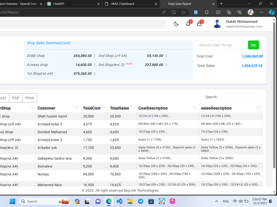
Task: Open chat app from taskbar
Action: point(98,201)
